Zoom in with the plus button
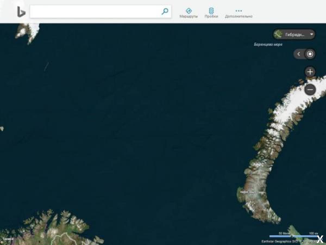 (310, 72)
